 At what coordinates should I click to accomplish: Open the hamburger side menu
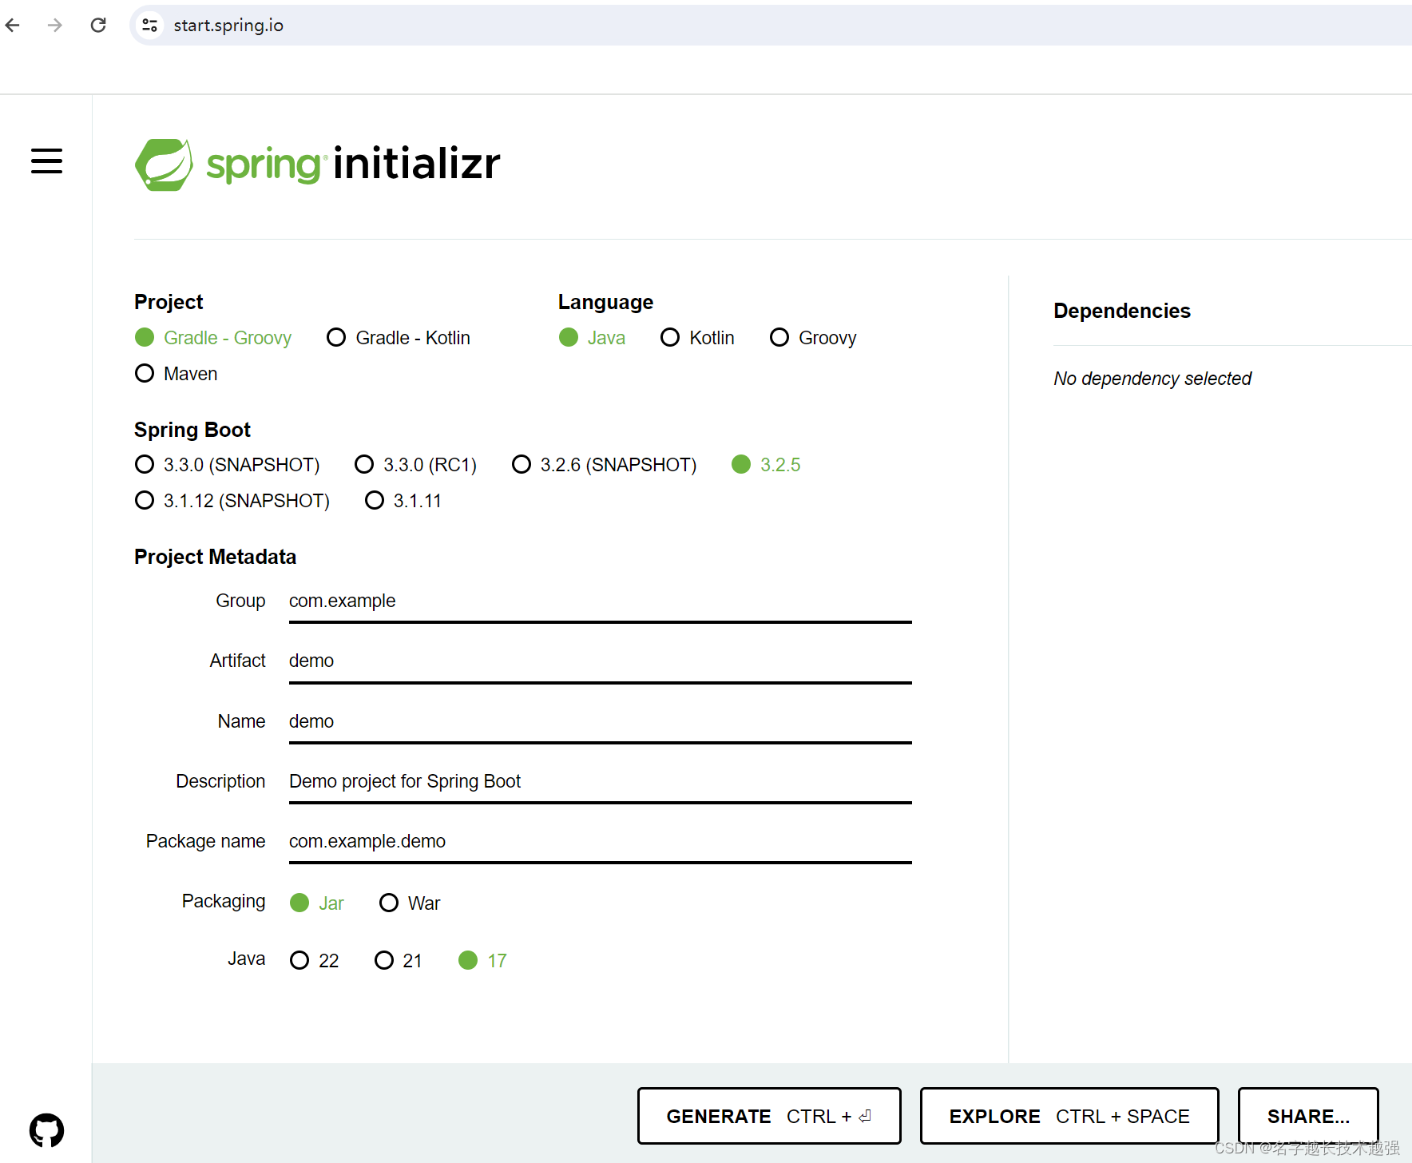[x=46, y=161]
